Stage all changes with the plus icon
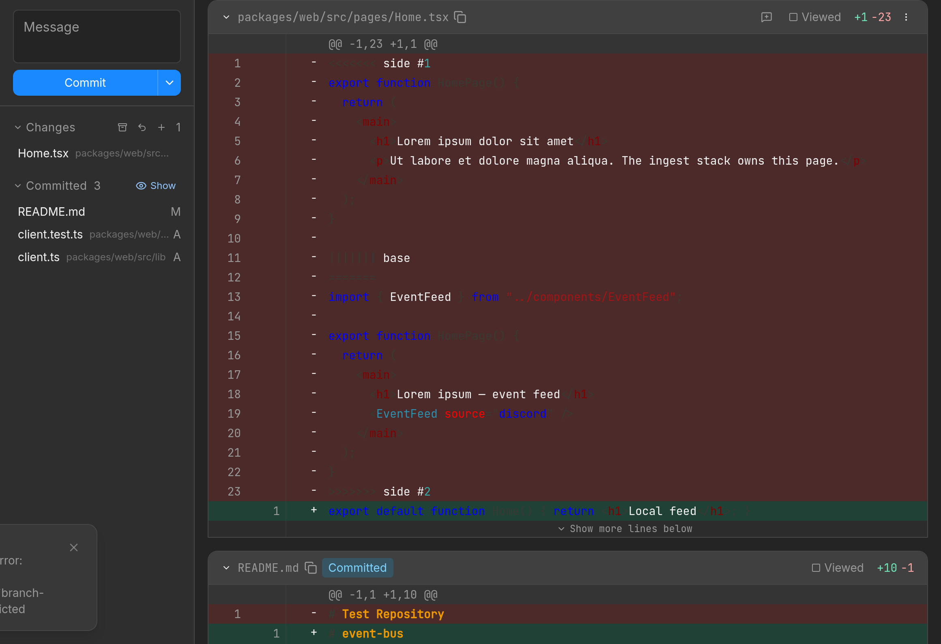 [161, 127]
